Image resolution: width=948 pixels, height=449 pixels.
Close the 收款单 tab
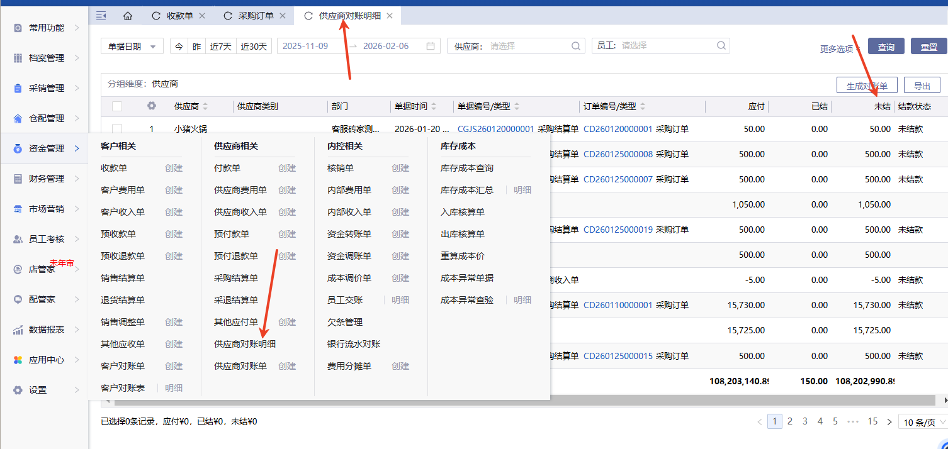click(x=201, y=16)
